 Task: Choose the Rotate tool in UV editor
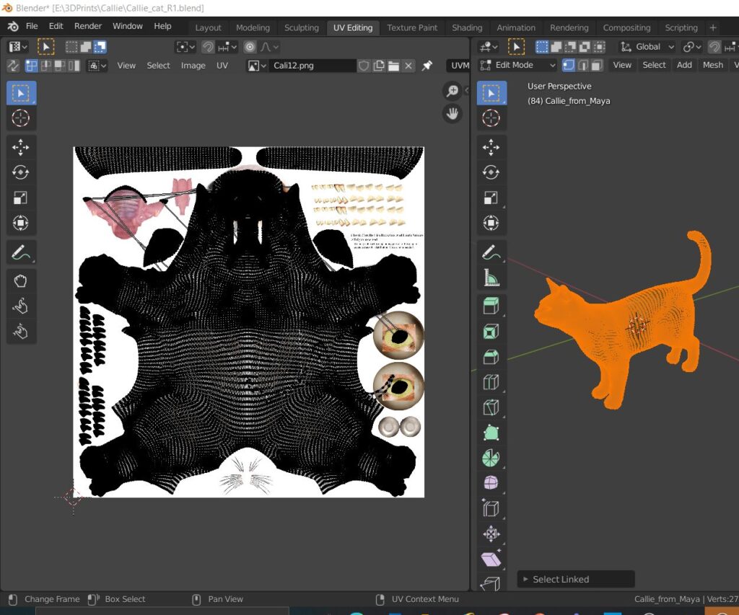[x=21, y=172]
